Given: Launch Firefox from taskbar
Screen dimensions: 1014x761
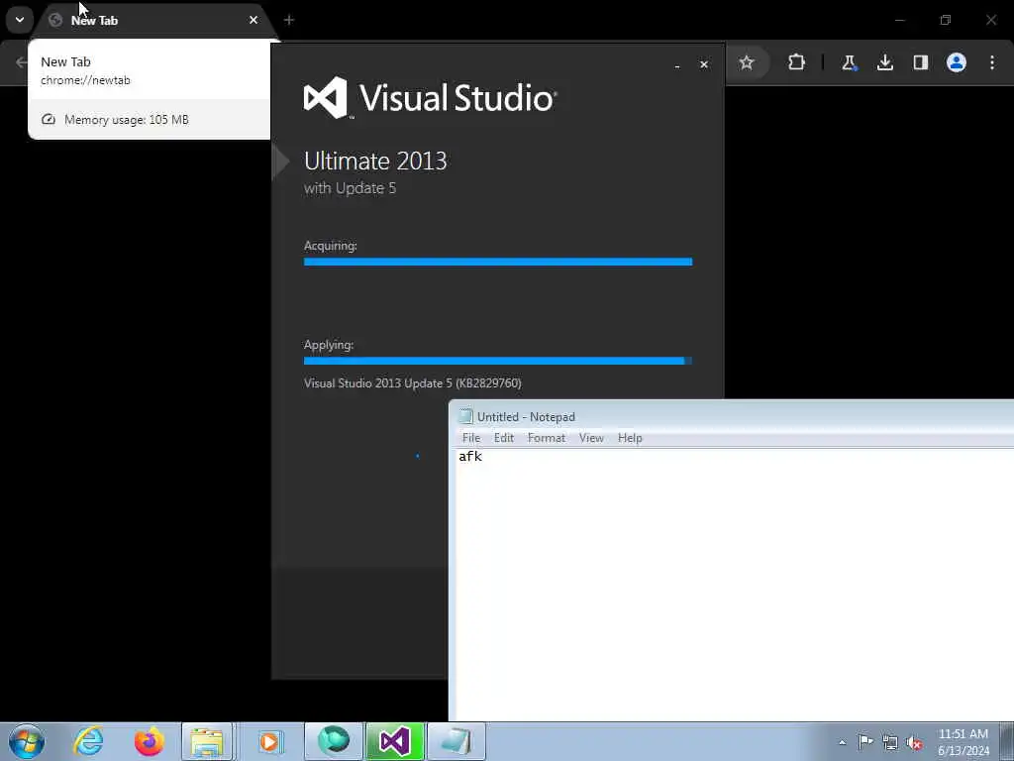Looking at the screenshot, I should point(149,741).
